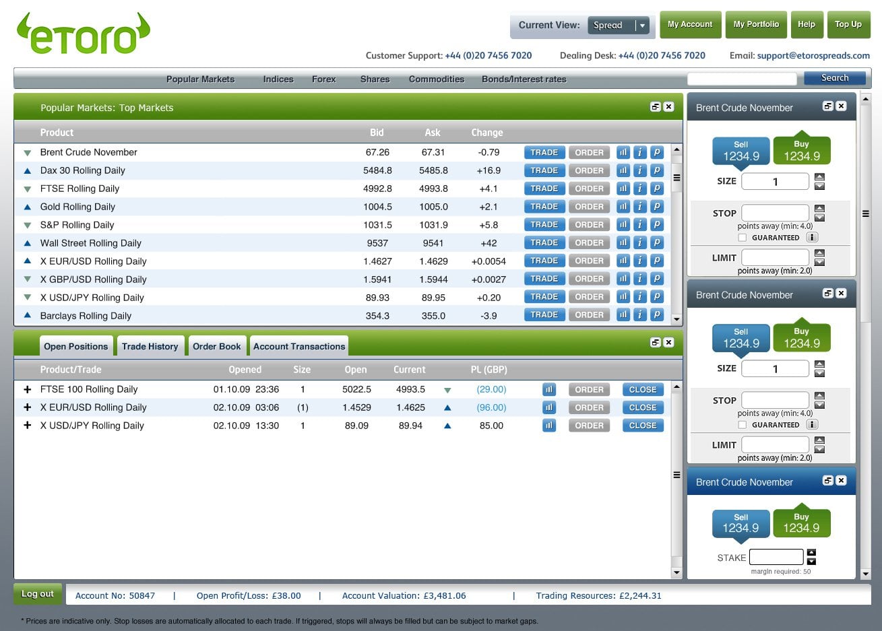Open chart icon on X EUR/USD Rolling Daily market row
Screen dimensions: 882x631
point(623,261)
